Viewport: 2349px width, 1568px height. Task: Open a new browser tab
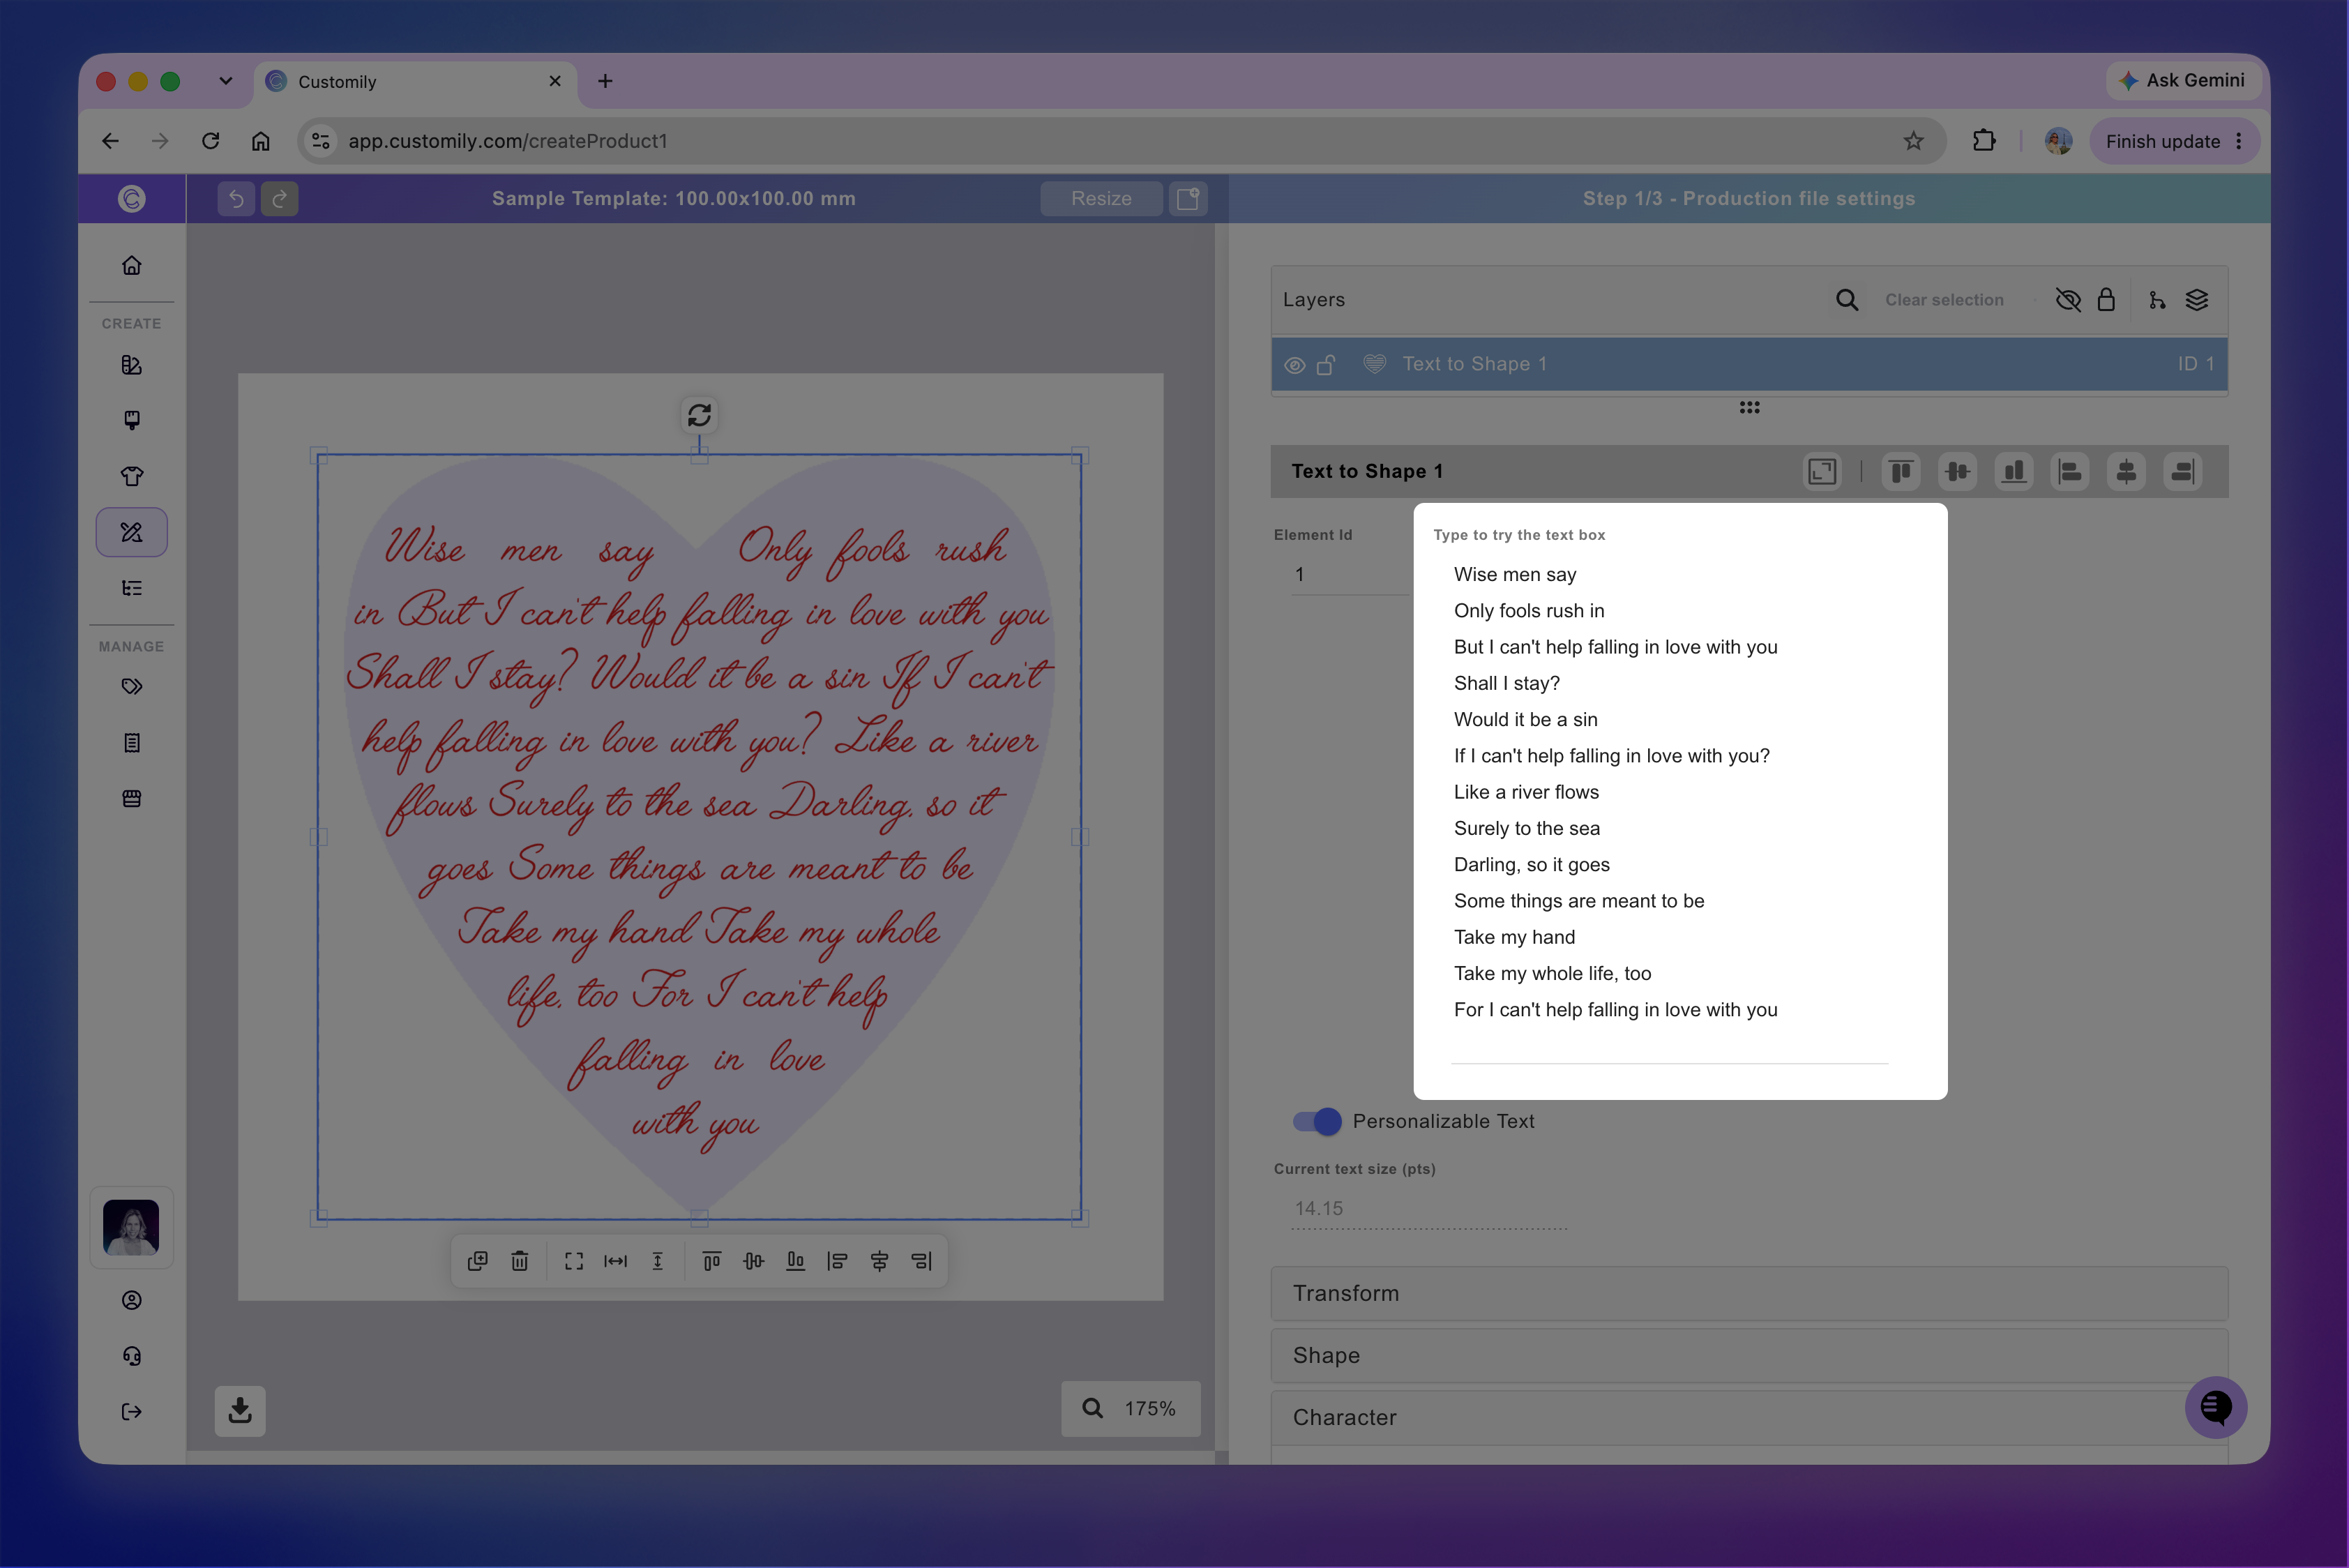pyautogui.click(x=605, y=81)
